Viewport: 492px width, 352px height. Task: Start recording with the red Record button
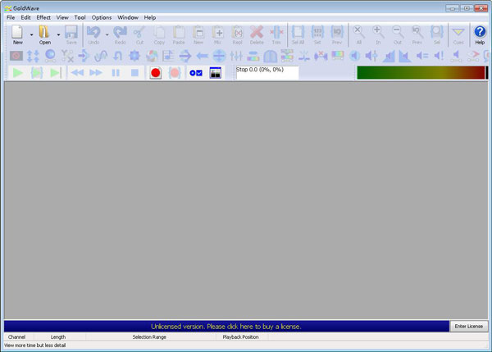click(155, 72)
